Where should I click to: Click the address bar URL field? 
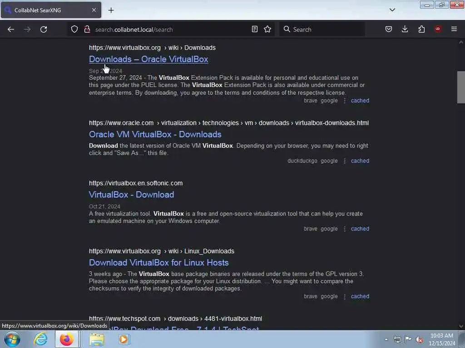pyautogui.click(x=171, y=29)
